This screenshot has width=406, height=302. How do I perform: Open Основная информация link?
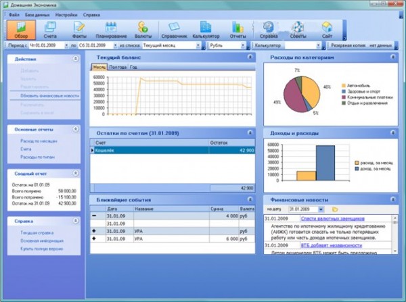(42, 241)
